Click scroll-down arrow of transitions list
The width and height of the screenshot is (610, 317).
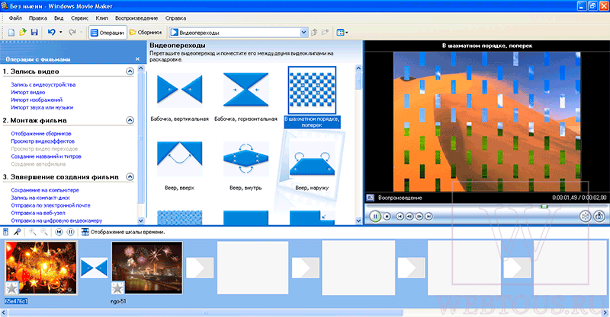[x=358, y=220]
